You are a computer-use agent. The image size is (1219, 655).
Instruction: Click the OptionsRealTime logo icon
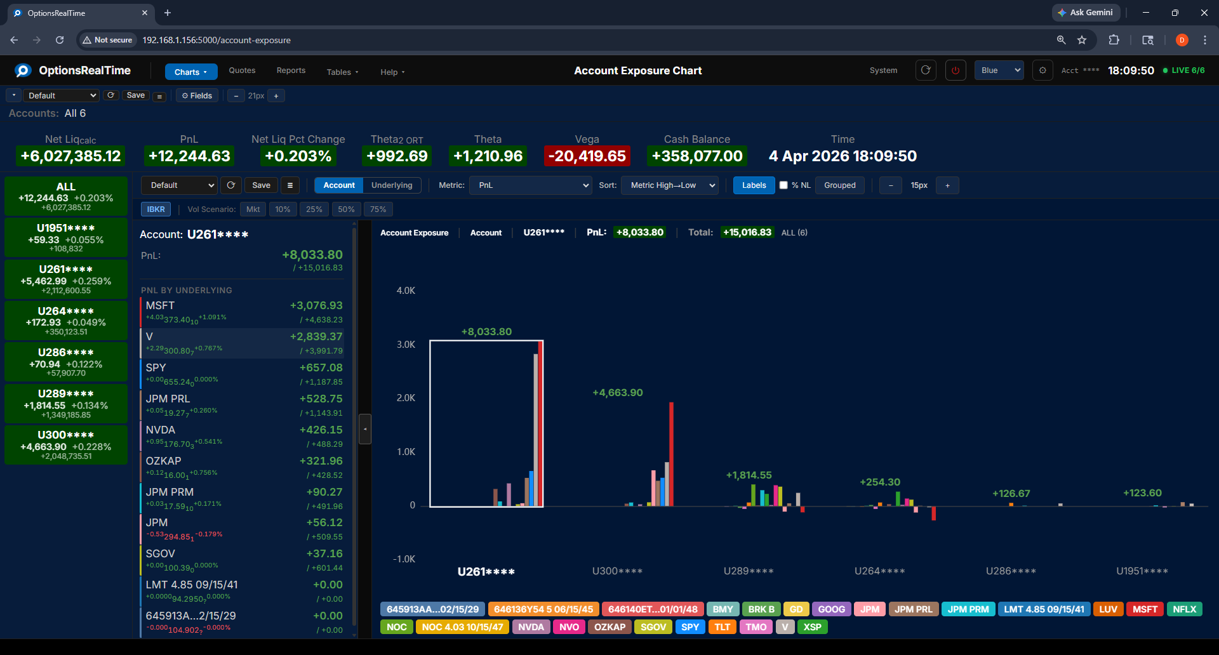(23, 70)
